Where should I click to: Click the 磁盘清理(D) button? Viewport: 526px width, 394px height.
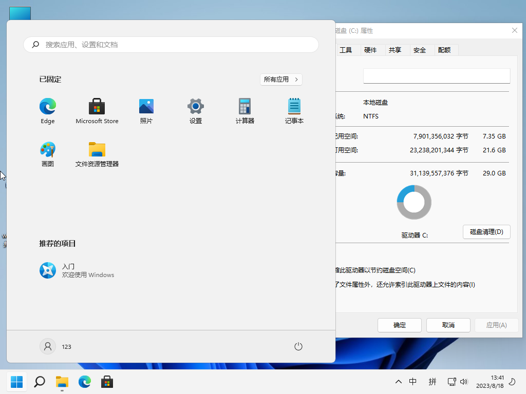point(486,232)
